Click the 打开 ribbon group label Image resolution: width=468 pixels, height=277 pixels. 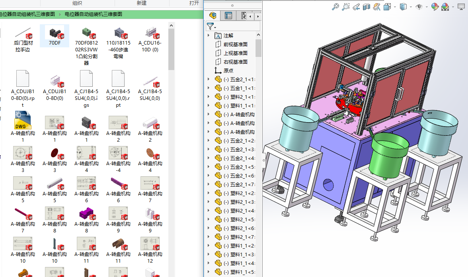pos(194,3)
